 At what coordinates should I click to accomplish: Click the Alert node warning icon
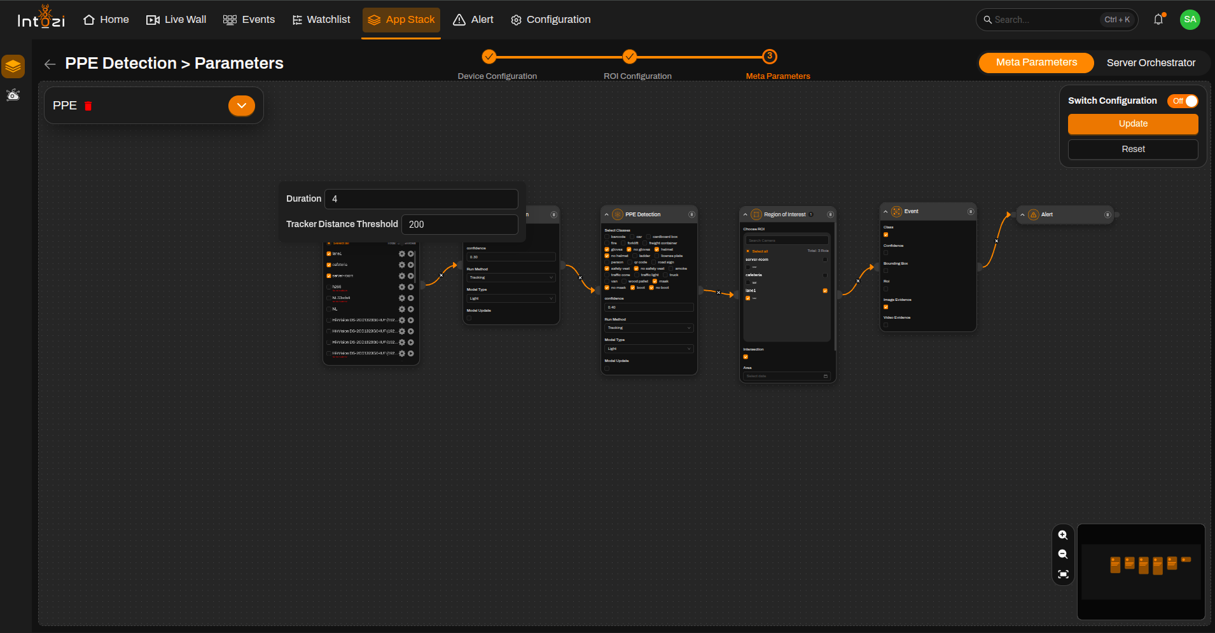[x=1034, y=214]
